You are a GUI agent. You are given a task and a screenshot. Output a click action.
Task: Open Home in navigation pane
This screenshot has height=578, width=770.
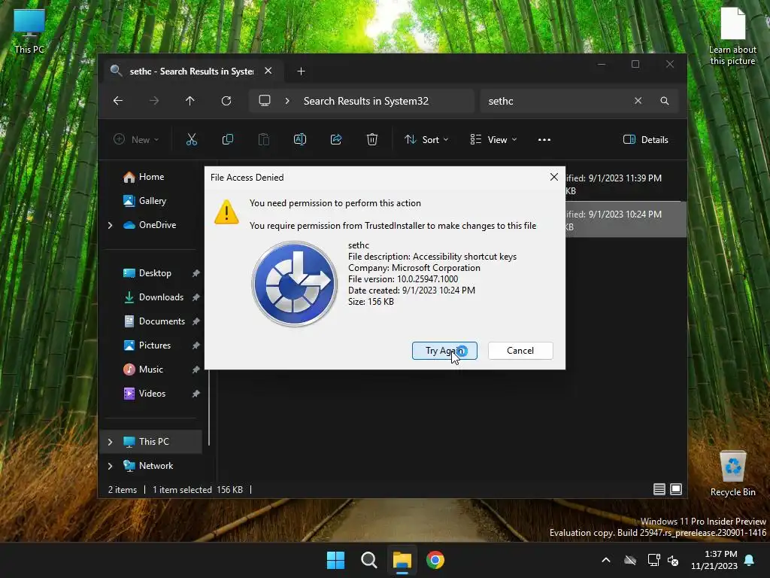151,176
